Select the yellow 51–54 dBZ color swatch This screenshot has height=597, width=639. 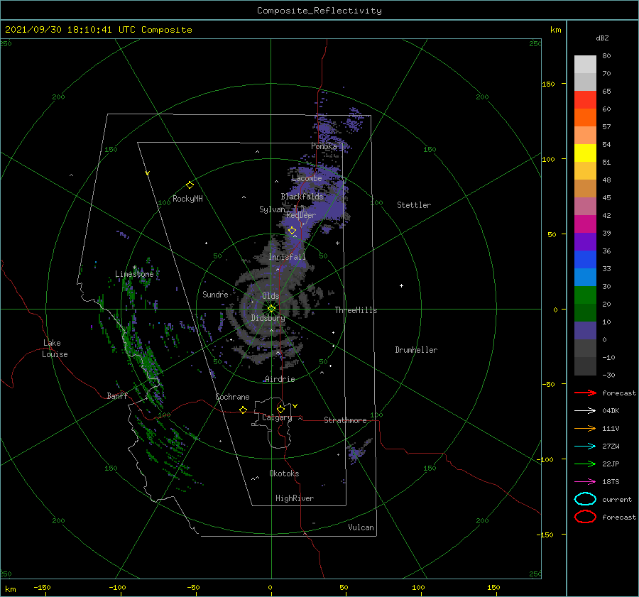(585, 153)
